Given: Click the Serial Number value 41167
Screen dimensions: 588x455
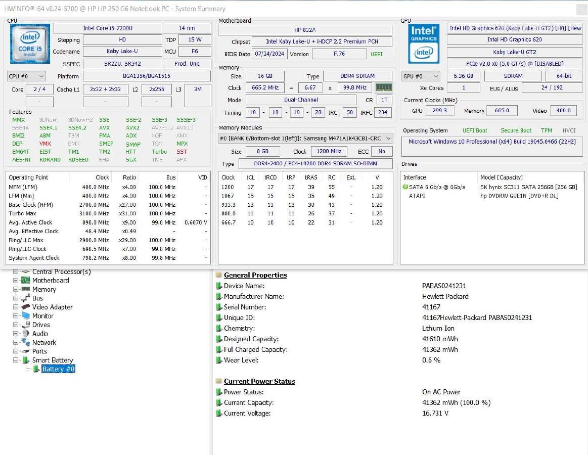Looking at the screenshot, I should (431, 307).
